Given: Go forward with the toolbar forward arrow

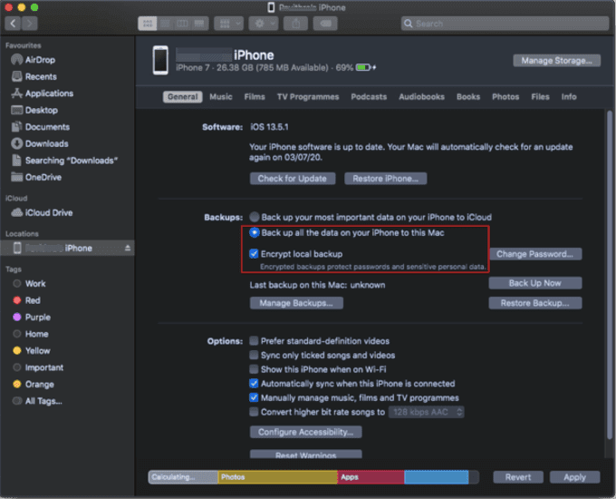Looking at the screenshot, I should [30, 24].
